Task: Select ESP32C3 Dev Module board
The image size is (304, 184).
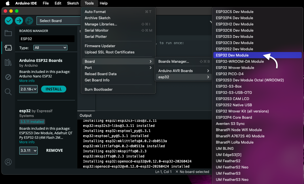Action: tap(258, 43)
